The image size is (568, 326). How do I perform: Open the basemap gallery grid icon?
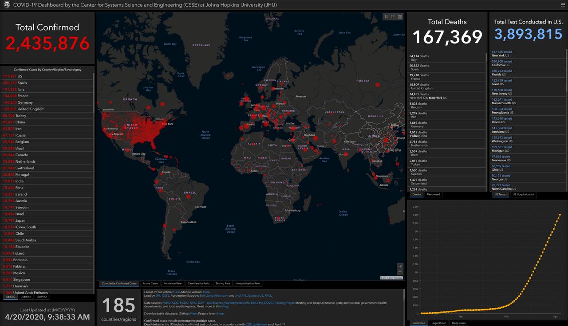(400, 17)
